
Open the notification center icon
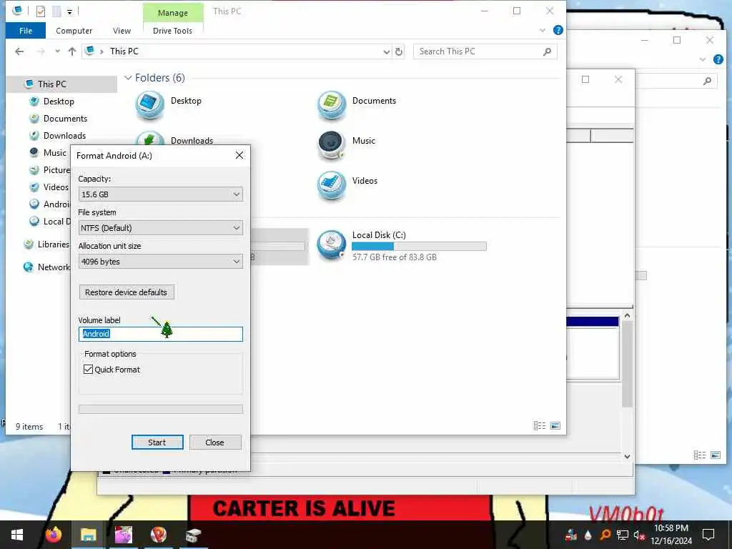[x=708, y=535]
